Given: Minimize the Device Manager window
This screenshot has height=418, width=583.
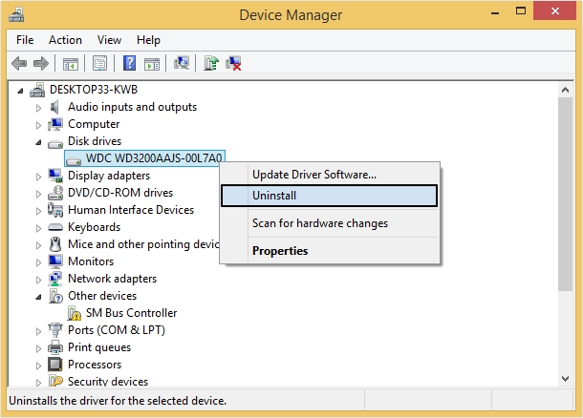Looking at the screenshot, I should coord(495,12).
